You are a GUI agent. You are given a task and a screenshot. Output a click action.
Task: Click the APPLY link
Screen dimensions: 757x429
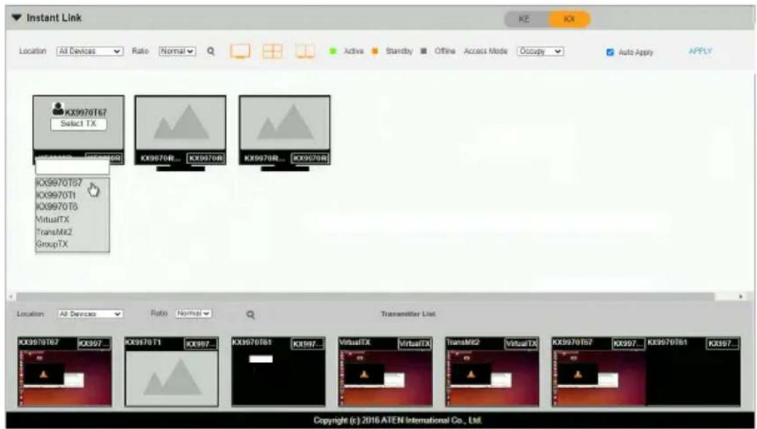700,51
